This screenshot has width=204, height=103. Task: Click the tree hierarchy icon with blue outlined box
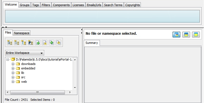point(24,42)
